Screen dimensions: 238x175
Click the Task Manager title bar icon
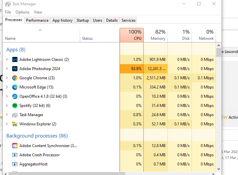pyautogui.click(x=8, y=4)
